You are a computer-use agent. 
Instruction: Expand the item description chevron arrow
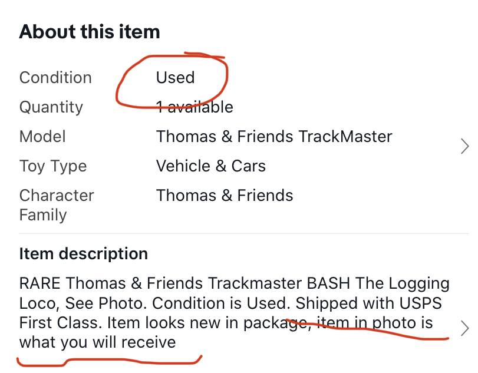pyautogui.click(x=464, y=328)
